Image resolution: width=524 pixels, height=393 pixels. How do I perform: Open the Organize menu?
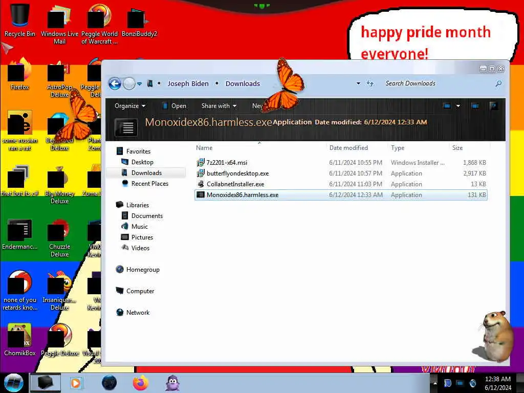click(x=129, y=106)
